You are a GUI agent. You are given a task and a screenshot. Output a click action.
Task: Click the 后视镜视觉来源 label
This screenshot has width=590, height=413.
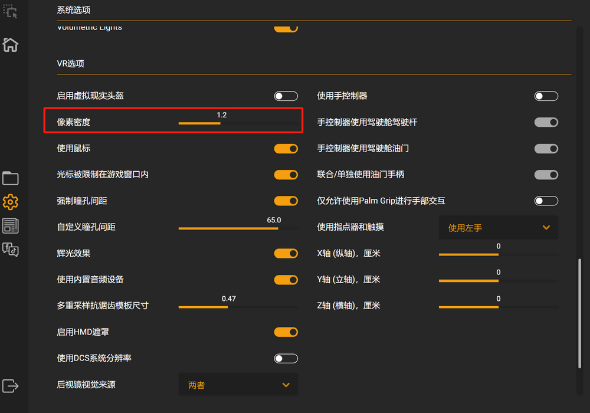coord(86,385)
